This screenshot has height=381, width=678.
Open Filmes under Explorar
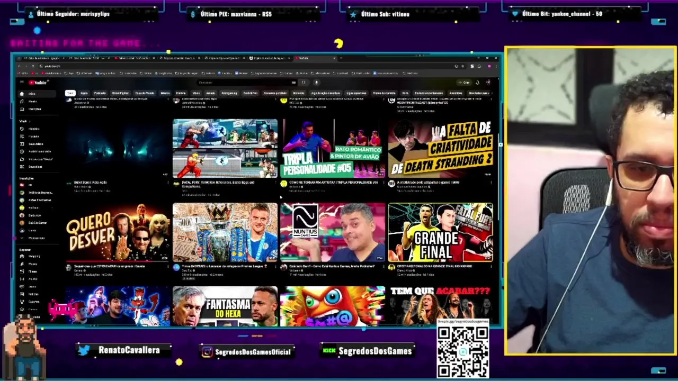[x=38, y=271]
